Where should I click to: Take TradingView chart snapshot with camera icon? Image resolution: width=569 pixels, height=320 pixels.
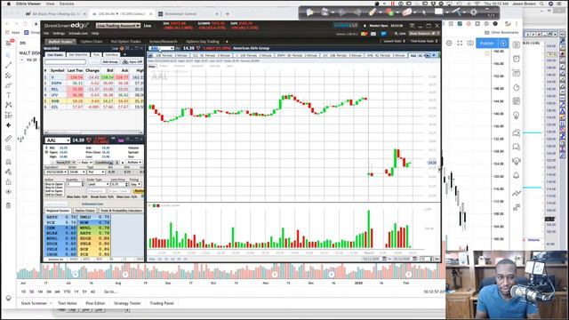click(470, 44)
